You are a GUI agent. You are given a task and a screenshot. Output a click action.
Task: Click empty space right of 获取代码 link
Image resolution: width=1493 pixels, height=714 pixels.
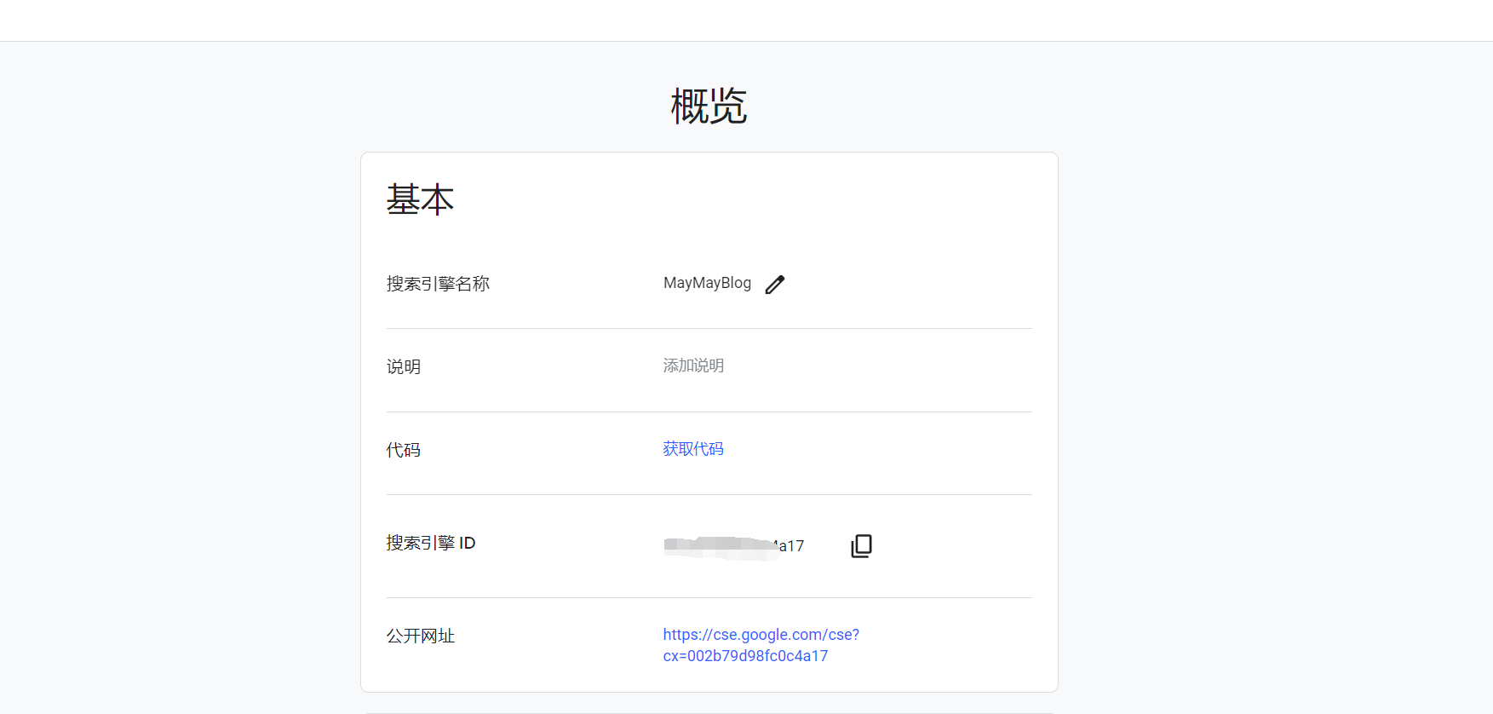[x=877, y=449]
